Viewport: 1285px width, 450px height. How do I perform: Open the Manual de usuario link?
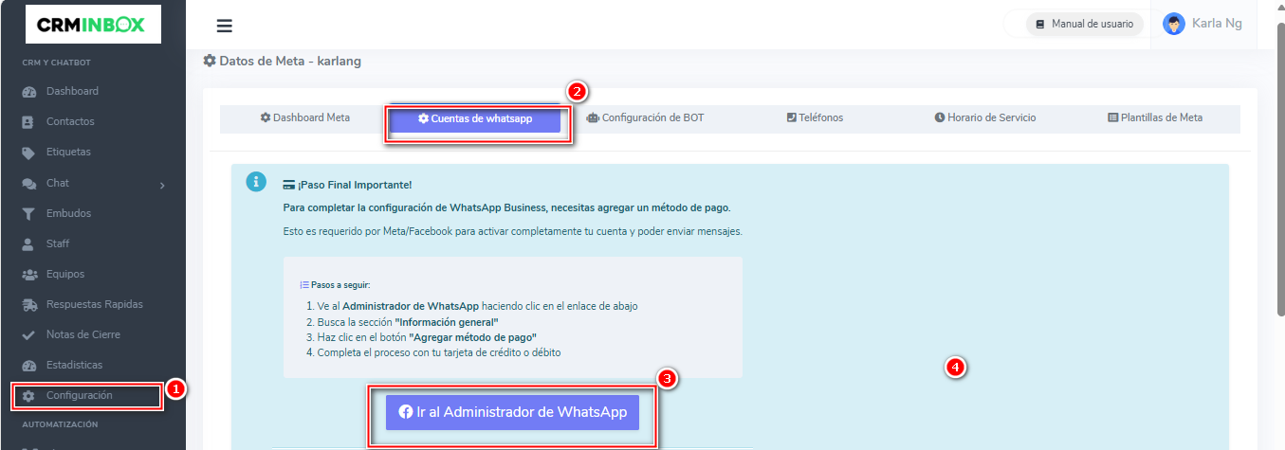click(x=1084, y=25)
